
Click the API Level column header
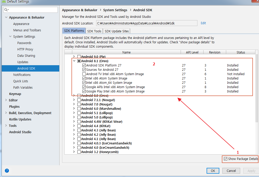tap(192, 52)
